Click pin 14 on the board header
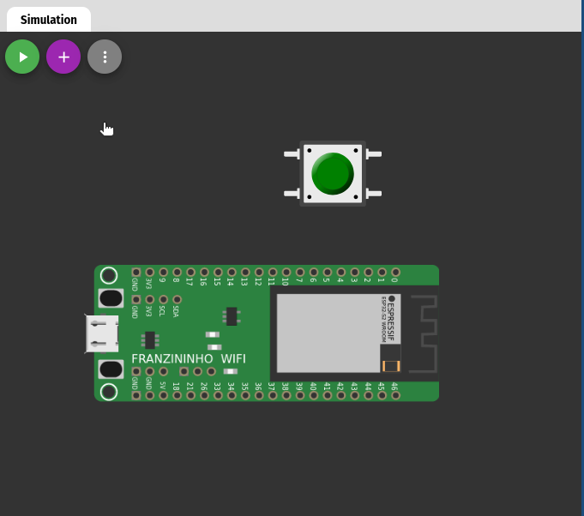The height and width of the screenshot is (516, 584). coord(232,273)
